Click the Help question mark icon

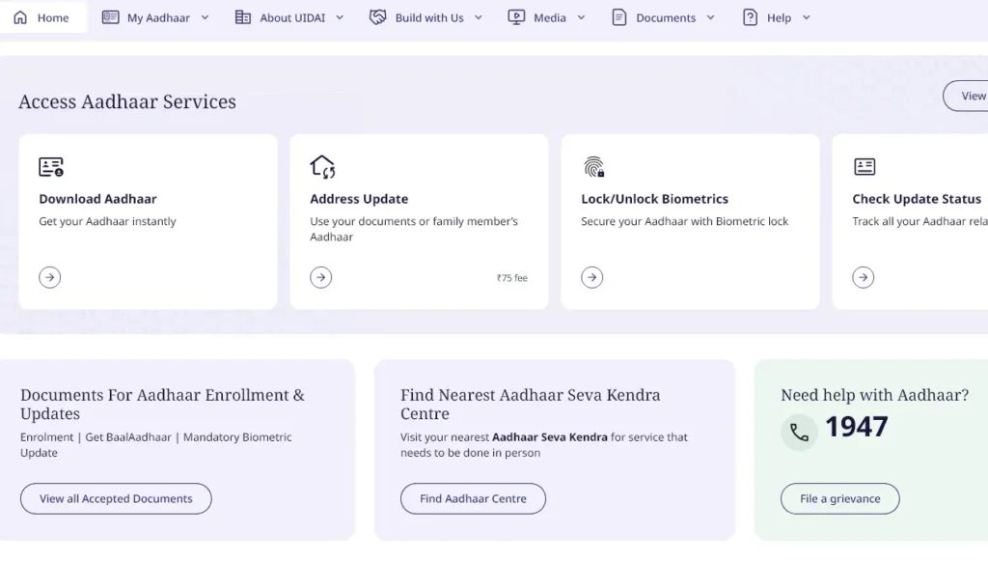pos(750,17)
